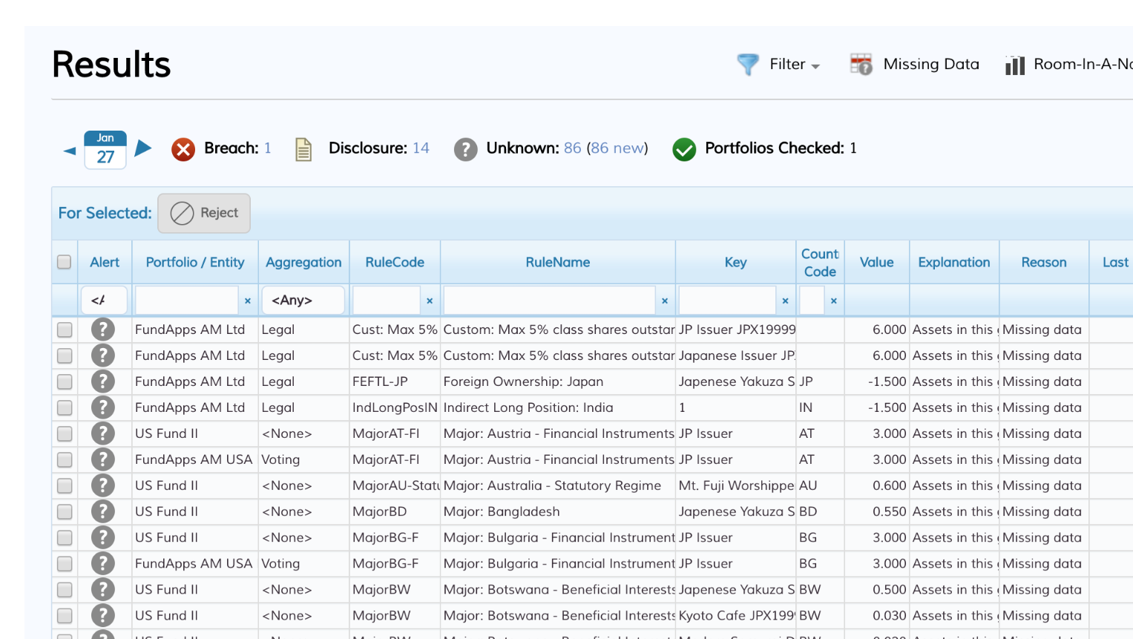Click the 86 new unknown link

(617, 148)
